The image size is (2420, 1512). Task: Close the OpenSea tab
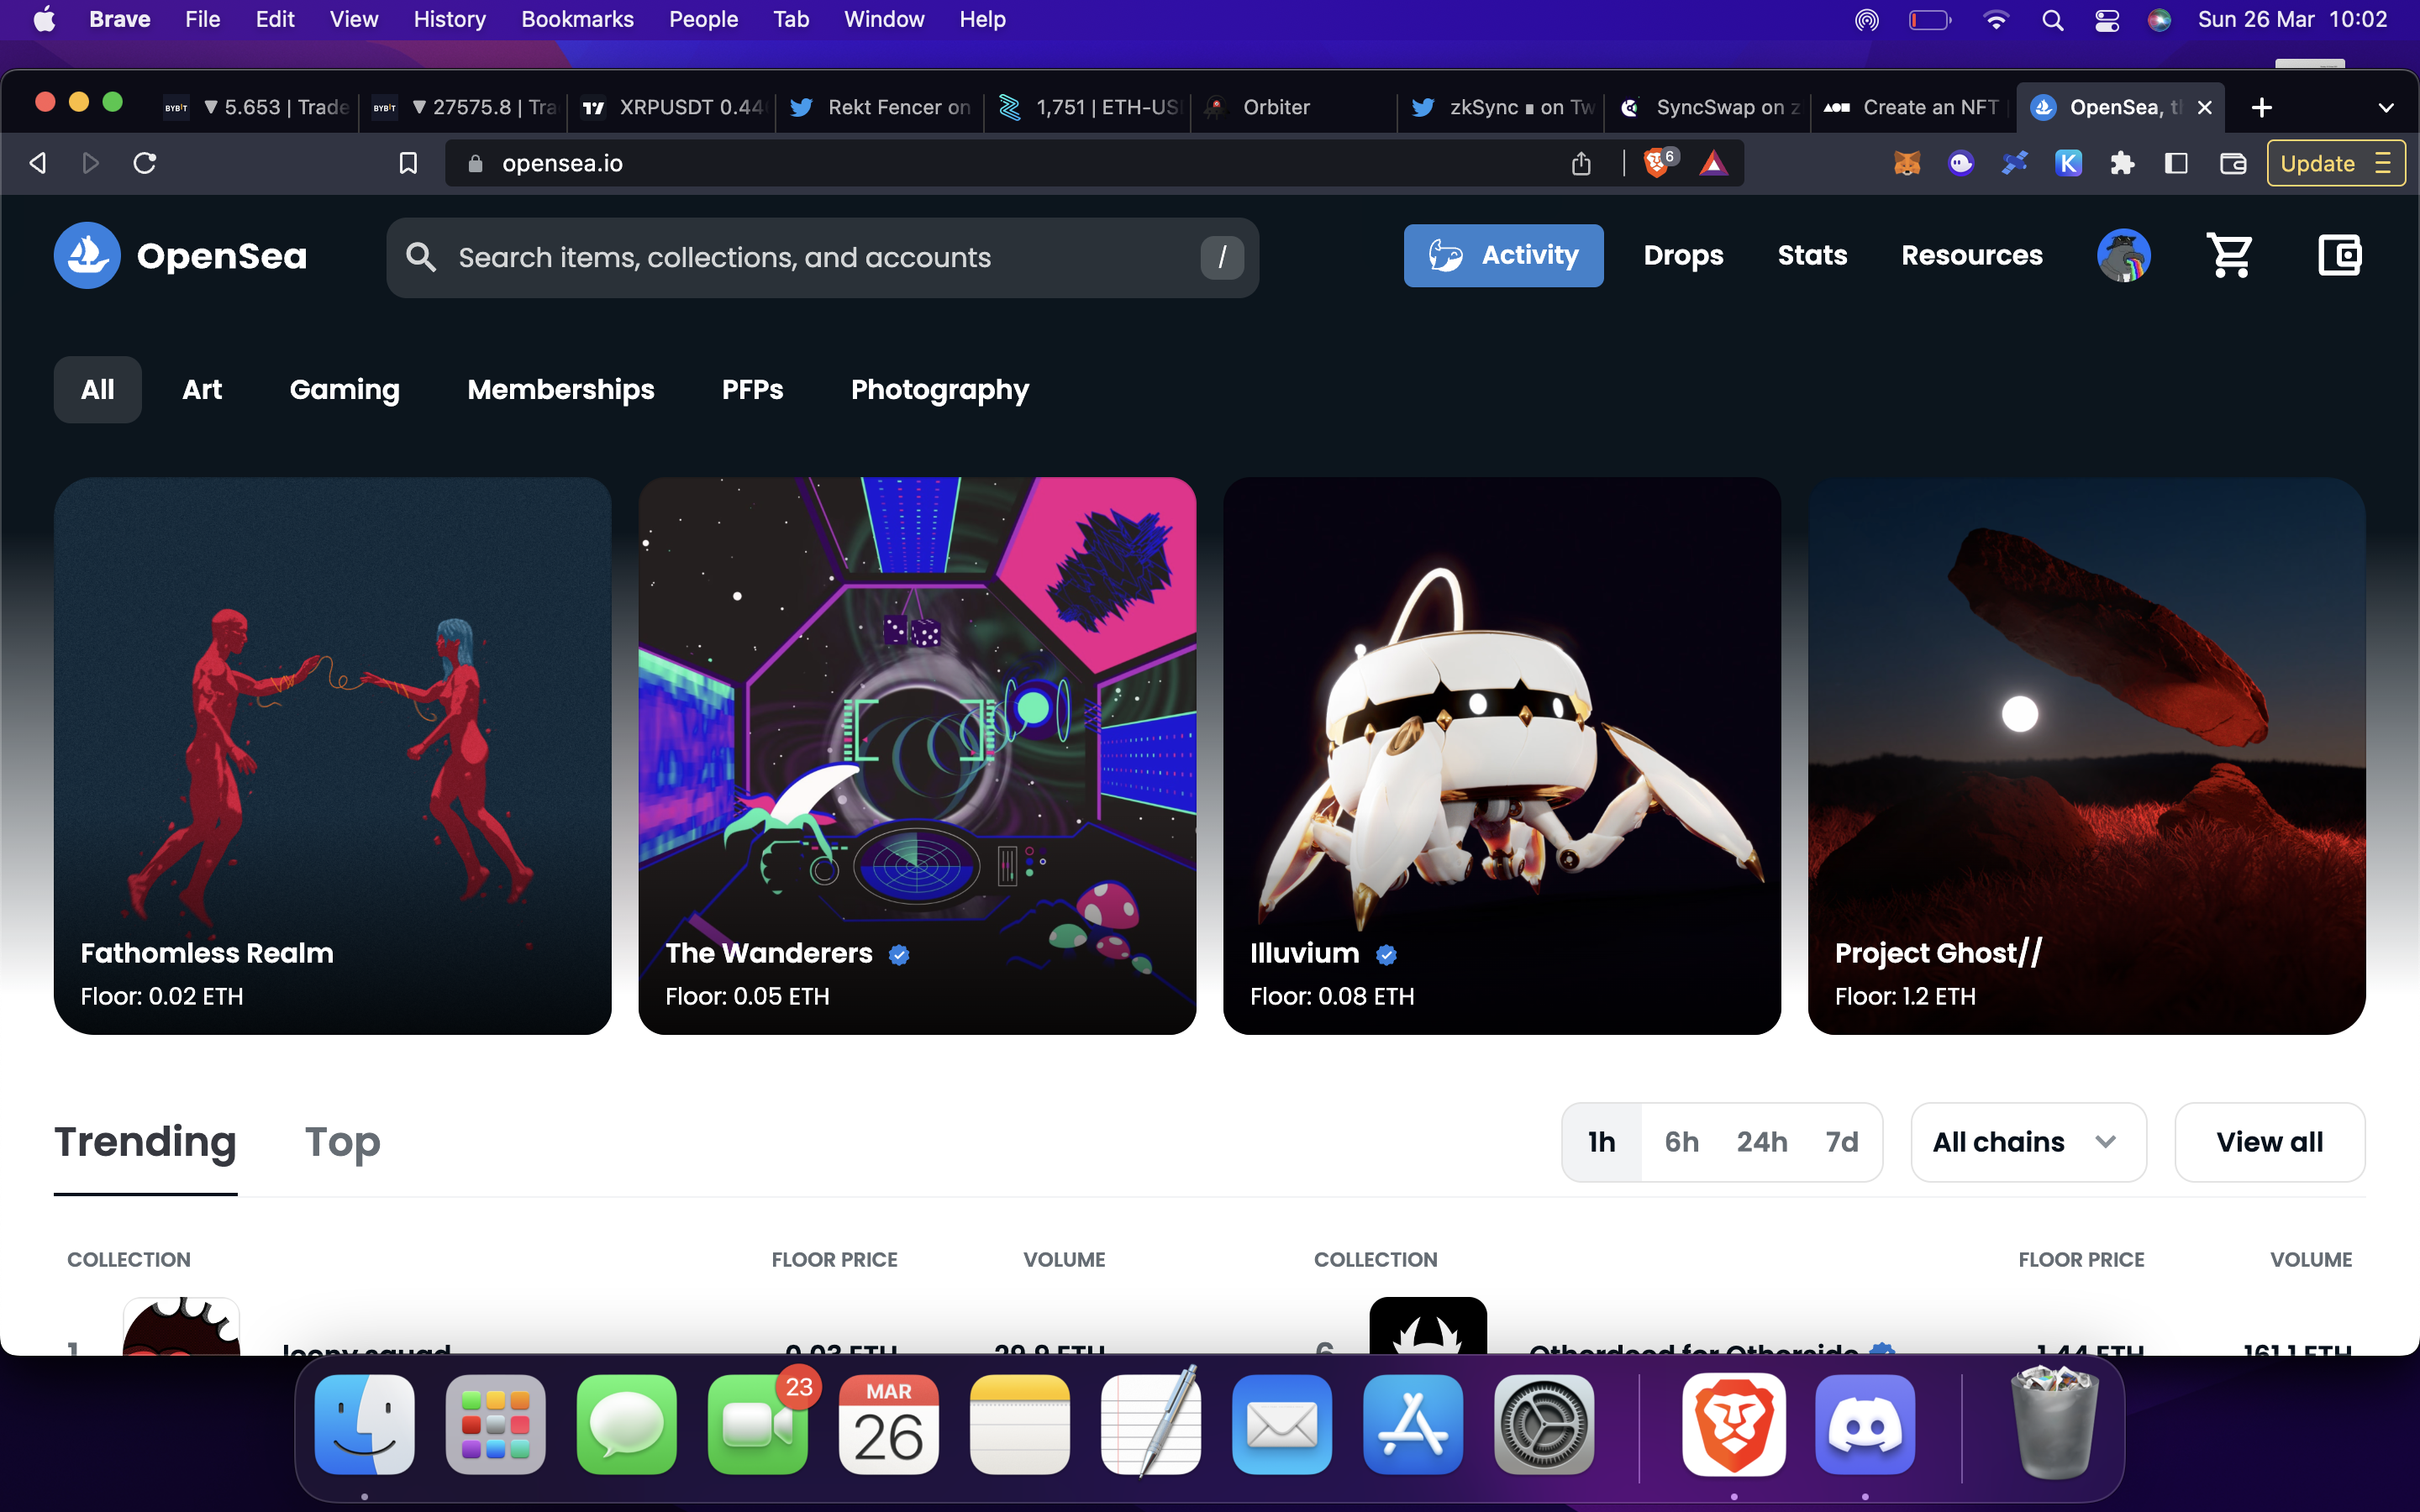2204,107
